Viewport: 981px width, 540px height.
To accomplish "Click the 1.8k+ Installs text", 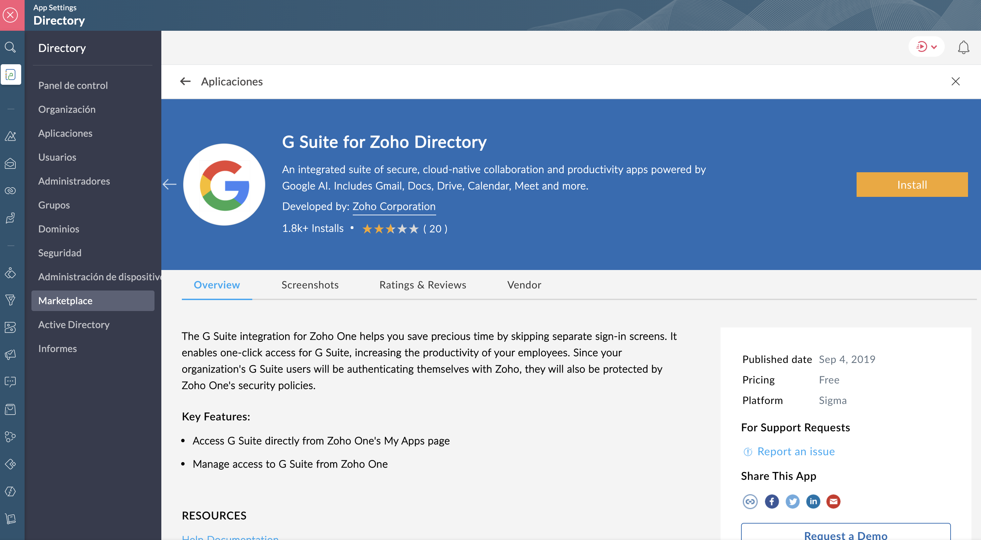I will point(313,228).
